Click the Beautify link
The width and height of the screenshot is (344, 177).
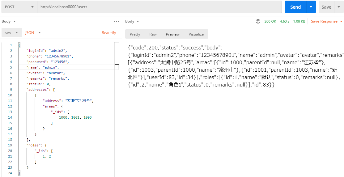tap(109, 33)
